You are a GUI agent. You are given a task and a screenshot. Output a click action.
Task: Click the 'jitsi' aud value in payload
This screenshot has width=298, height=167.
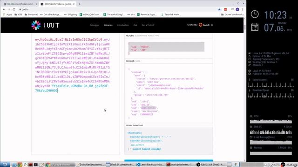pos(145,102)
